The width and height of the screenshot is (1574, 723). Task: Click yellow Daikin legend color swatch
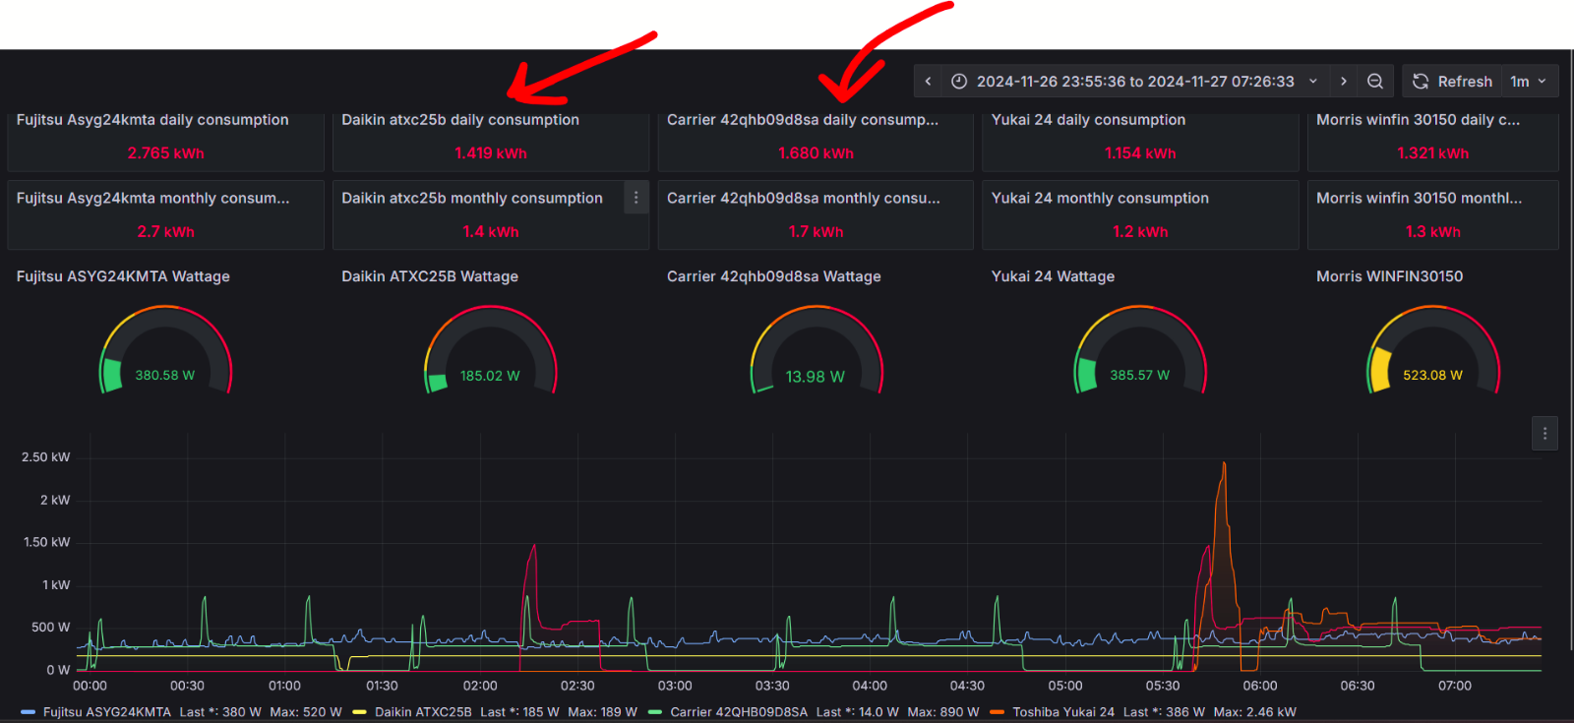[359, 712]
